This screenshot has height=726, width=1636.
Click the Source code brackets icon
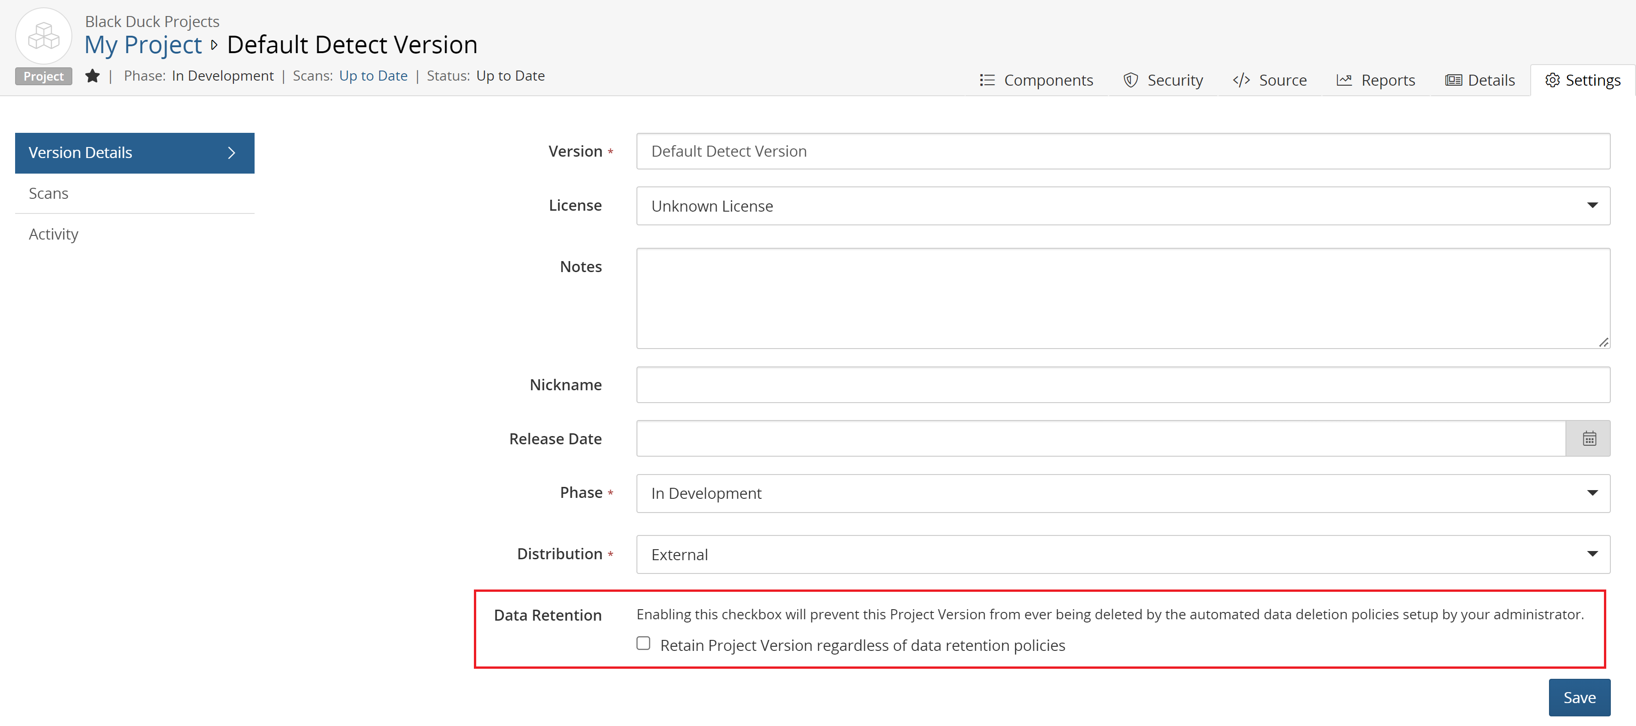(x=1241, y=80)
